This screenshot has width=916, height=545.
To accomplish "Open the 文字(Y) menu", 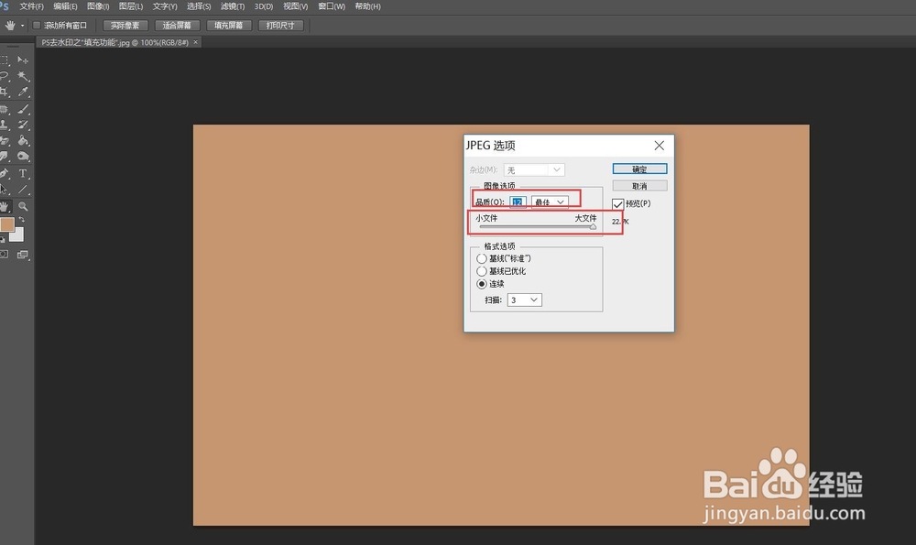I will 165,6.
